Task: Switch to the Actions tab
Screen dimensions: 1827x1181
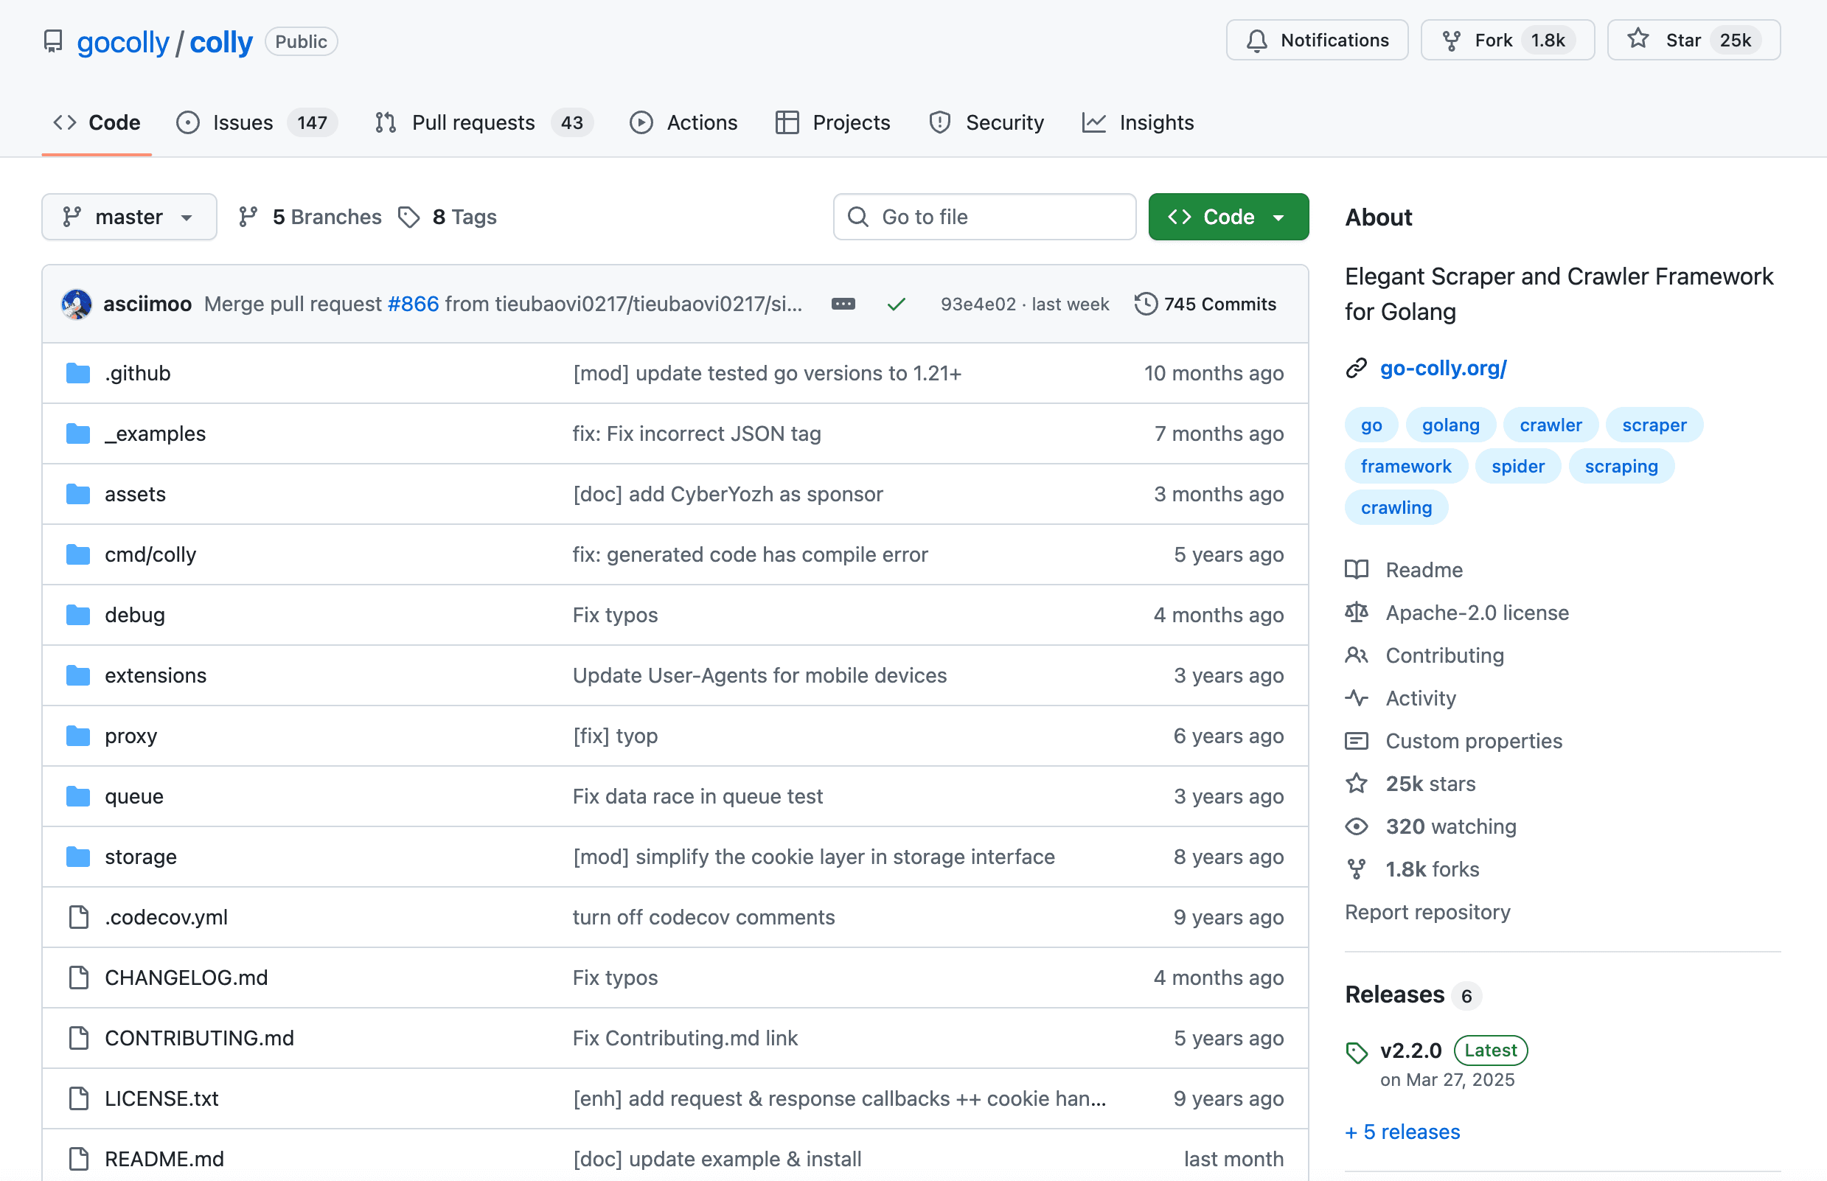Action: click(x=703, y=122)
